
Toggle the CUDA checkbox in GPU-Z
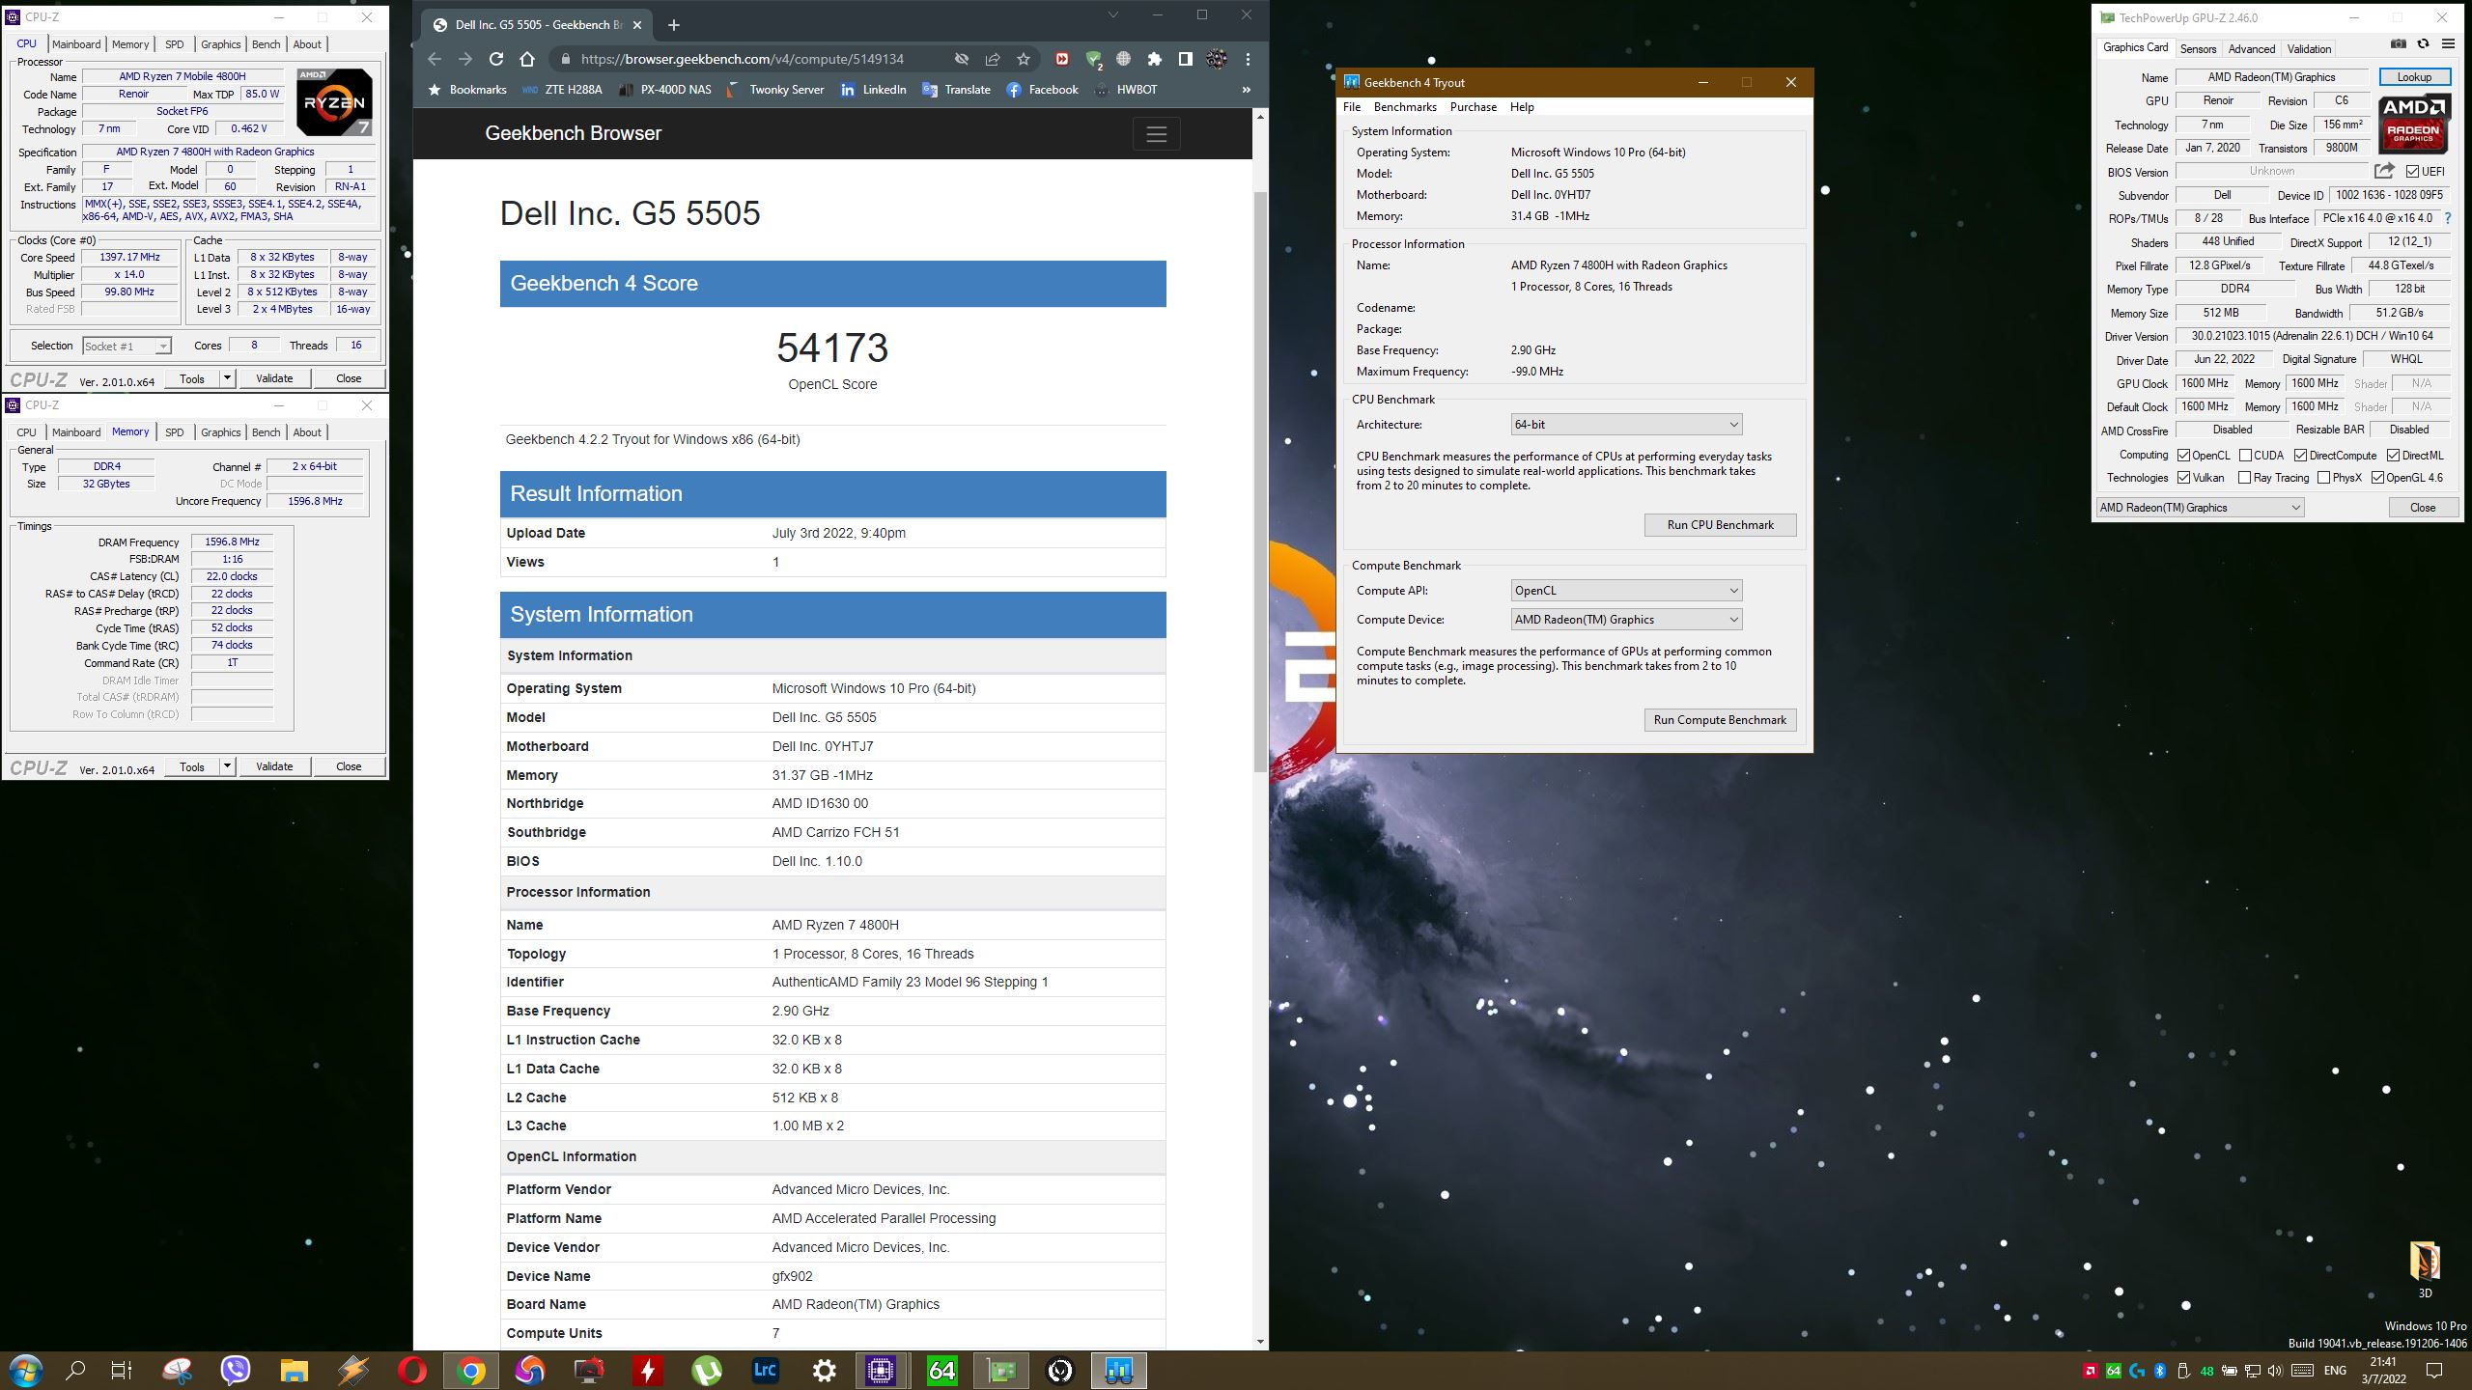click(2245, 456)
